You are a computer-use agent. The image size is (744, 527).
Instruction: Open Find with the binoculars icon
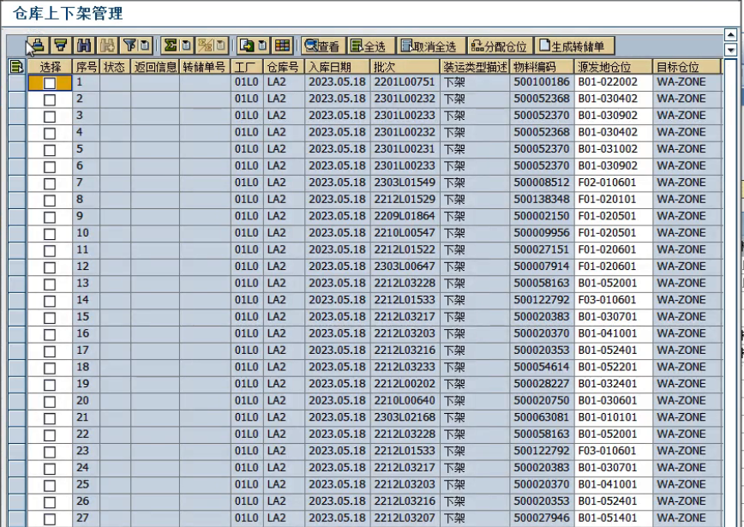pos(85,46)
